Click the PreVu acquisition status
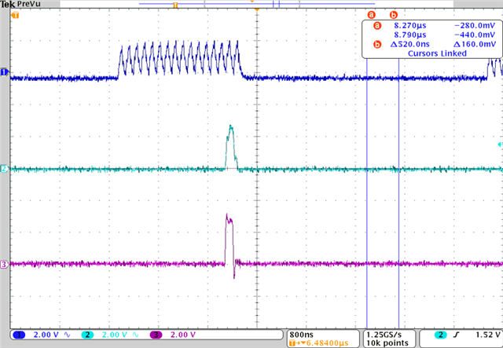 tap(28, 5)
